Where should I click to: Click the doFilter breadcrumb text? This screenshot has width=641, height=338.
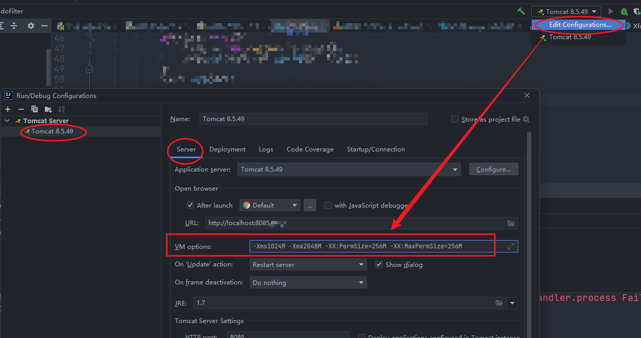[x=12, y=11]
